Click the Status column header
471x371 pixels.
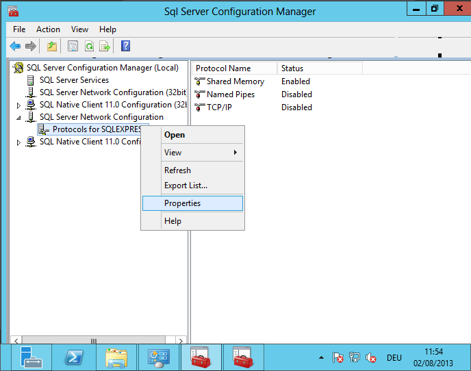click(x=292, y=68)
